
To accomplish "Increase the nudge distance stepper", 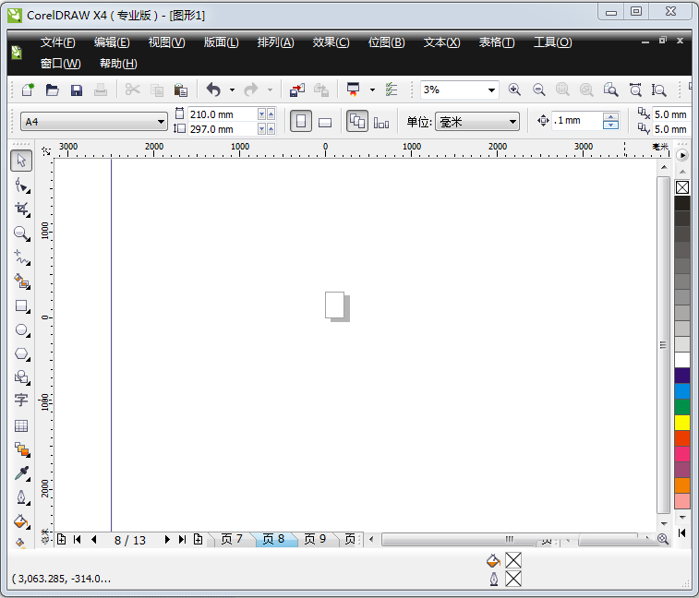I will 610,117.
